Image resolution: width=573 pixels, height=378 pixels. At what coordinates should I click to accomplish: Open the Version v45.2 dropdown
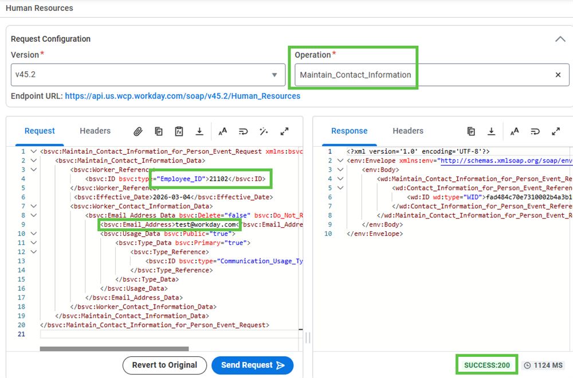148,75
